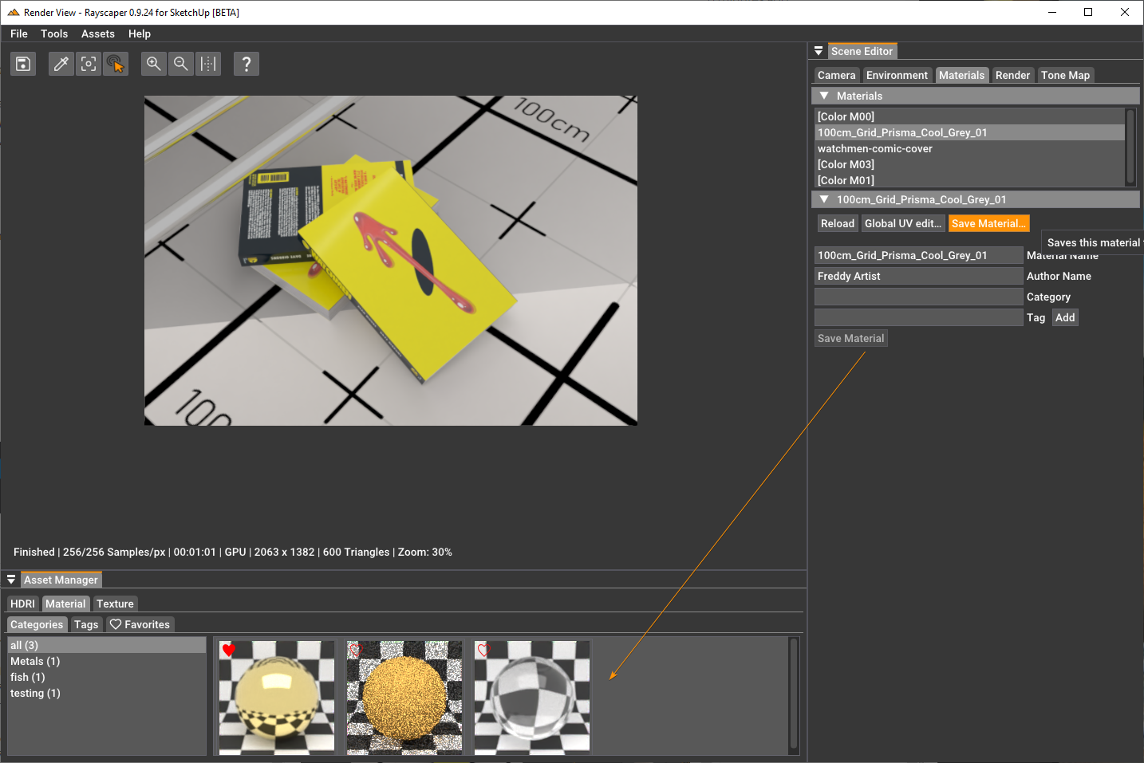
Task: Click the asset thumbnails vertical scrollbar
Action: click(794, 694)
